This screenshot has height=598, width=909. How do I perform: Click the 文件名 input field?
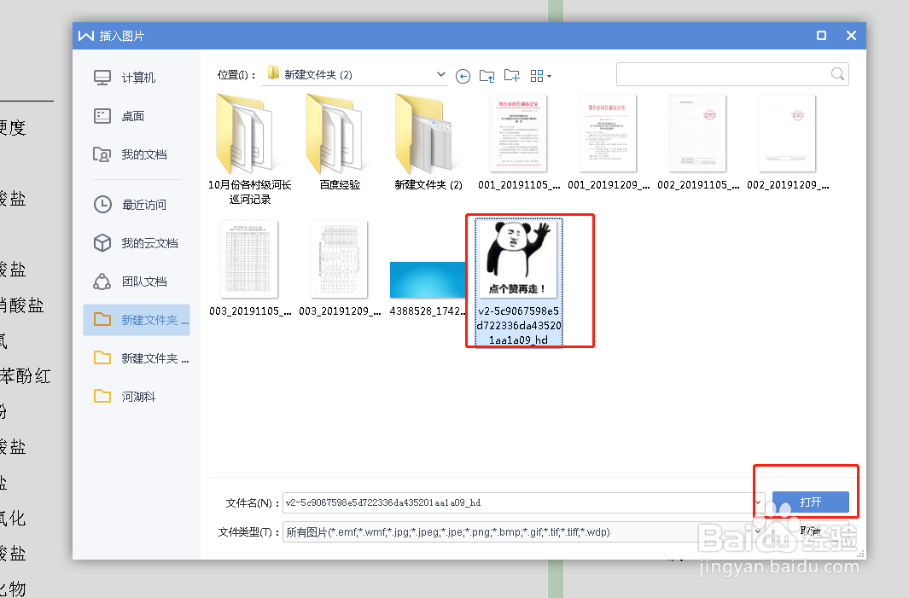[517, 502]
